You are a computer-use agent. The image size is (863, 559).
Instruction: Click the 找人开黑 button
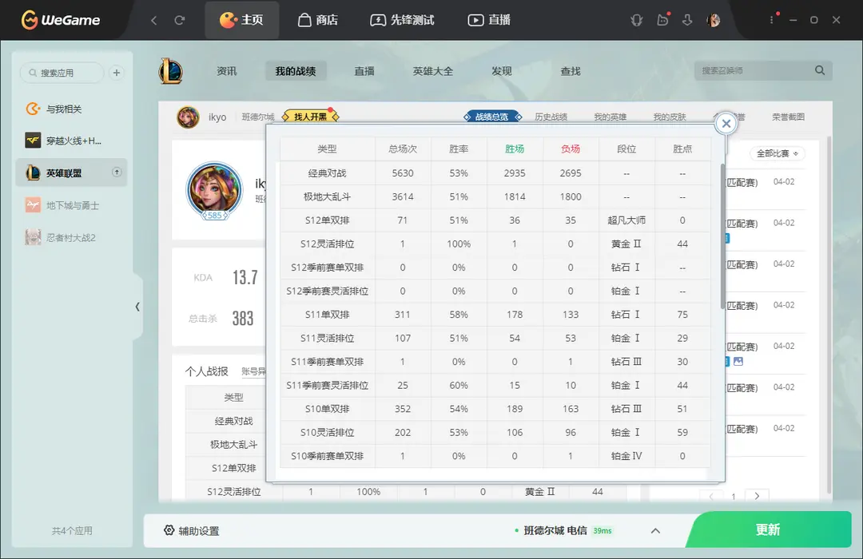coord(310,117)
